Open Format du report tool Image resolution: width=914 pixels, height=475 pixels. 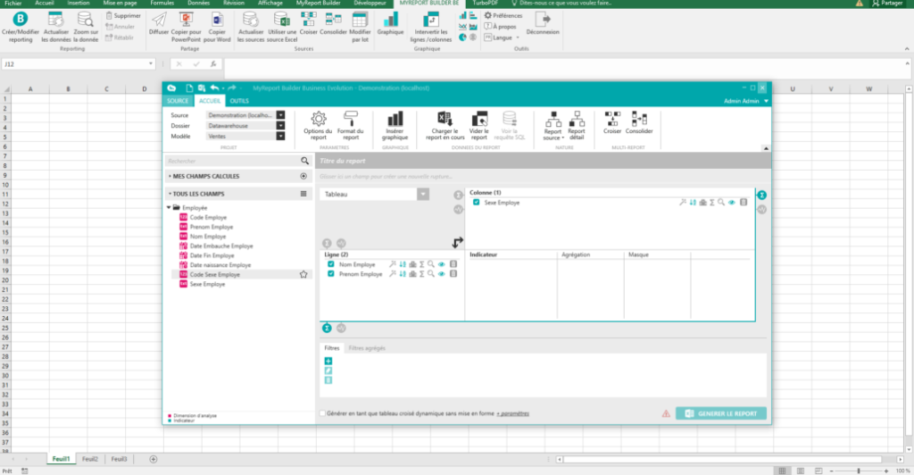tap(350, 126)
